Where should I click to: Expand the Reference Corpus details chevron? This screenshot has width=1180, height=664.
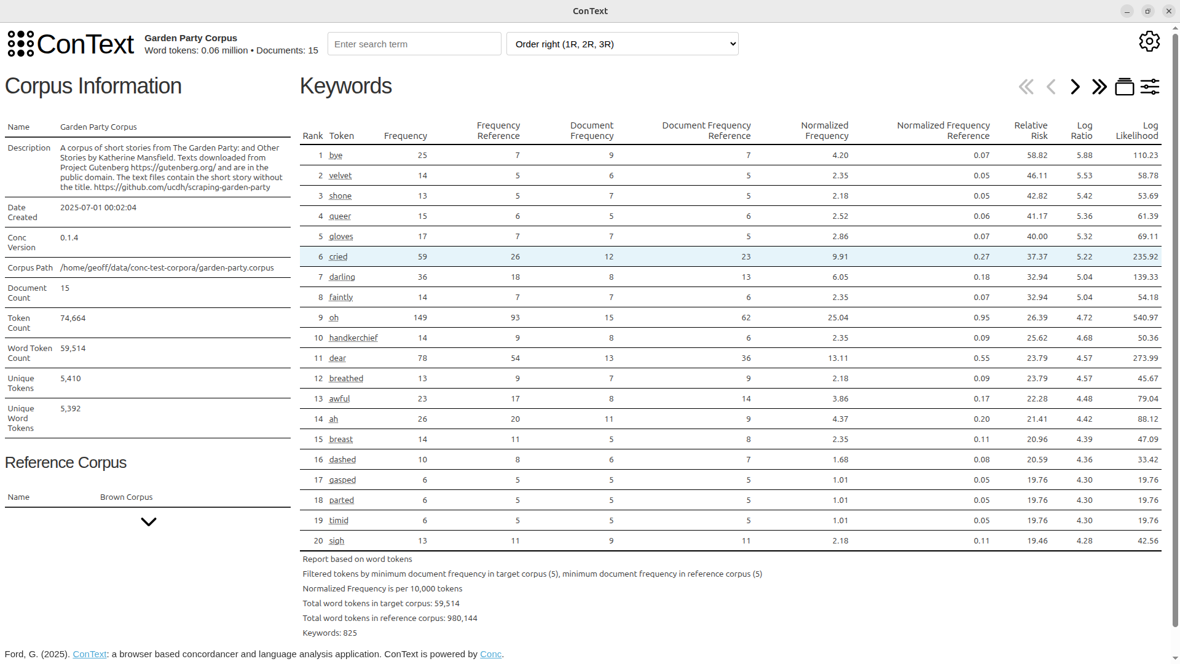148,522
